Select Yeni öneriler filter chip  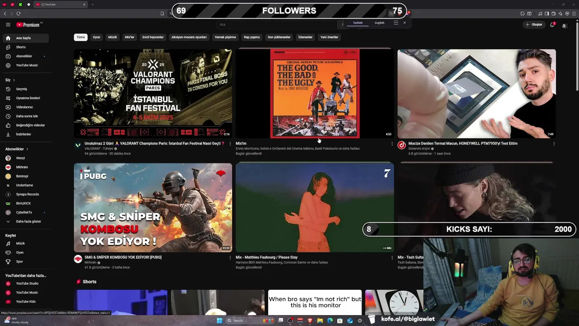point(329,37)
